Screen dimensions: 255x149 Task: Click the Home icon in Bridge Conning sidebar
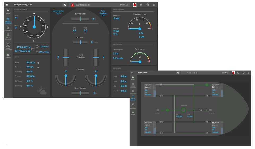(x=8, y=11)
